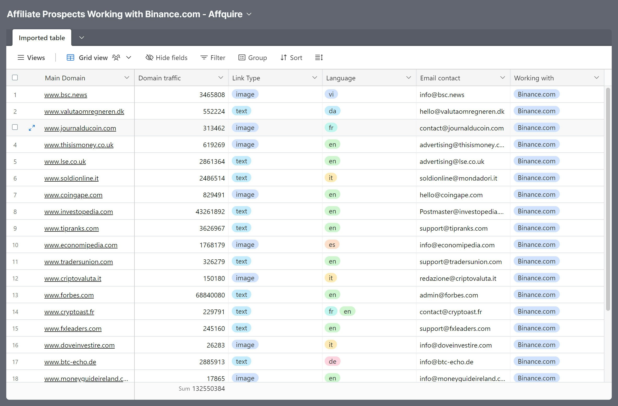
Task: Open the www.investopedia.com link
Action: click(x=79, y=212)
